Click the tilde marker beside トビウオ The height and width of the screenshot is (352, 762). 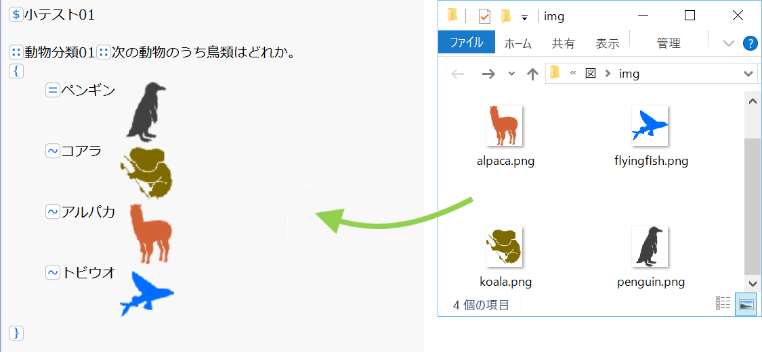pyautogui.click(x=53, y=273)
